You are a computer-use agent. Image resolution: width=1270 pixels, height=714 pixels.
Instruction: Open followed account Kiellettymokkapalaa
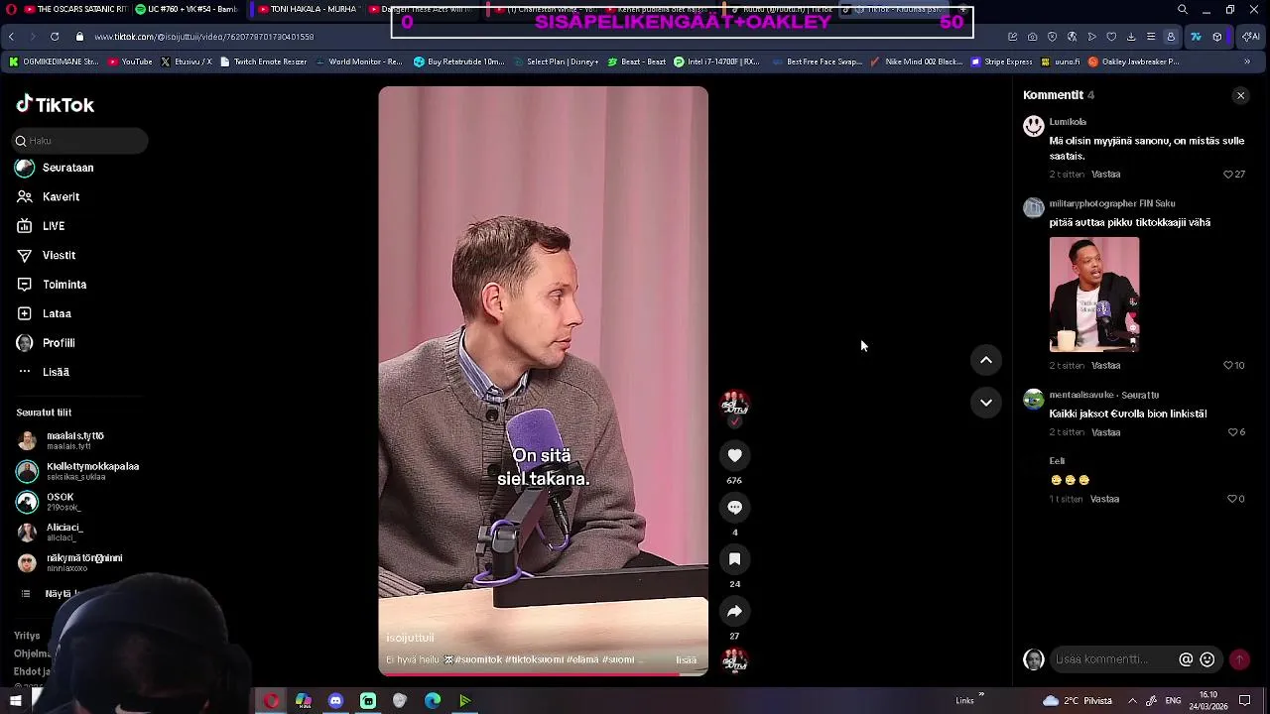tap(78, 471)
